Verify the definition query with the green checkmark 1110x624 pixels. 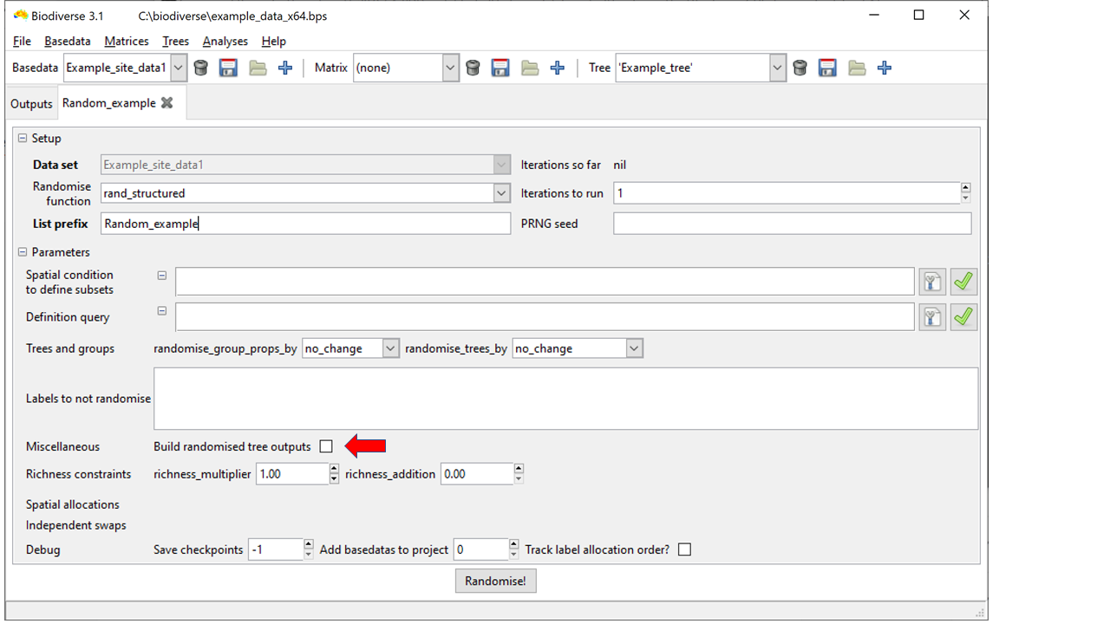[963, 316]
